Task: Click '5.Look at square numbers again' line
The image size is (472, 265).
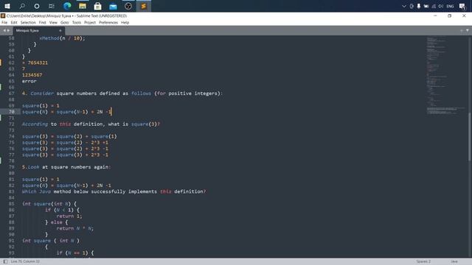Action: (66, 167)
